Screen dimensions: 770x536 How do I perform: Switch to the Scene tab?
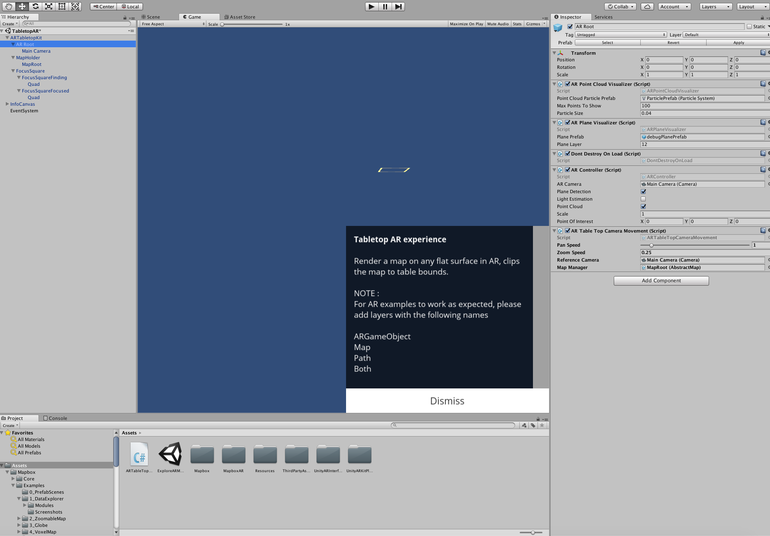click(152, 17)
